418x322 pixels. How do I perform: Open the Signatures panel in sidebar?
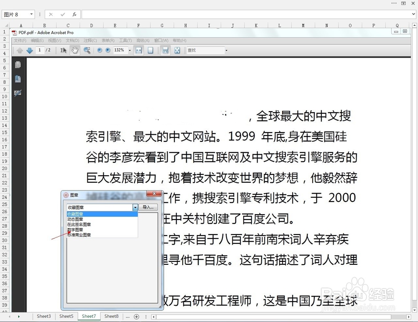(x=18, y=93)
